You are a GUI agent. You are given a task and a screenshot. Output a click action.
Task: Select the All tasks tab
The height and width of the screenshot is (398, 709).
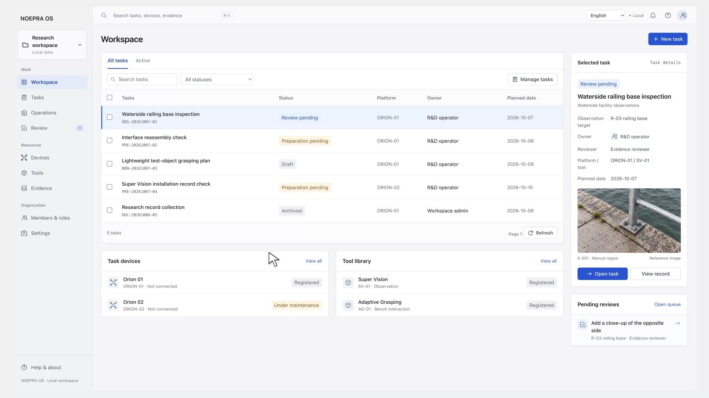[x=117, y=60]
